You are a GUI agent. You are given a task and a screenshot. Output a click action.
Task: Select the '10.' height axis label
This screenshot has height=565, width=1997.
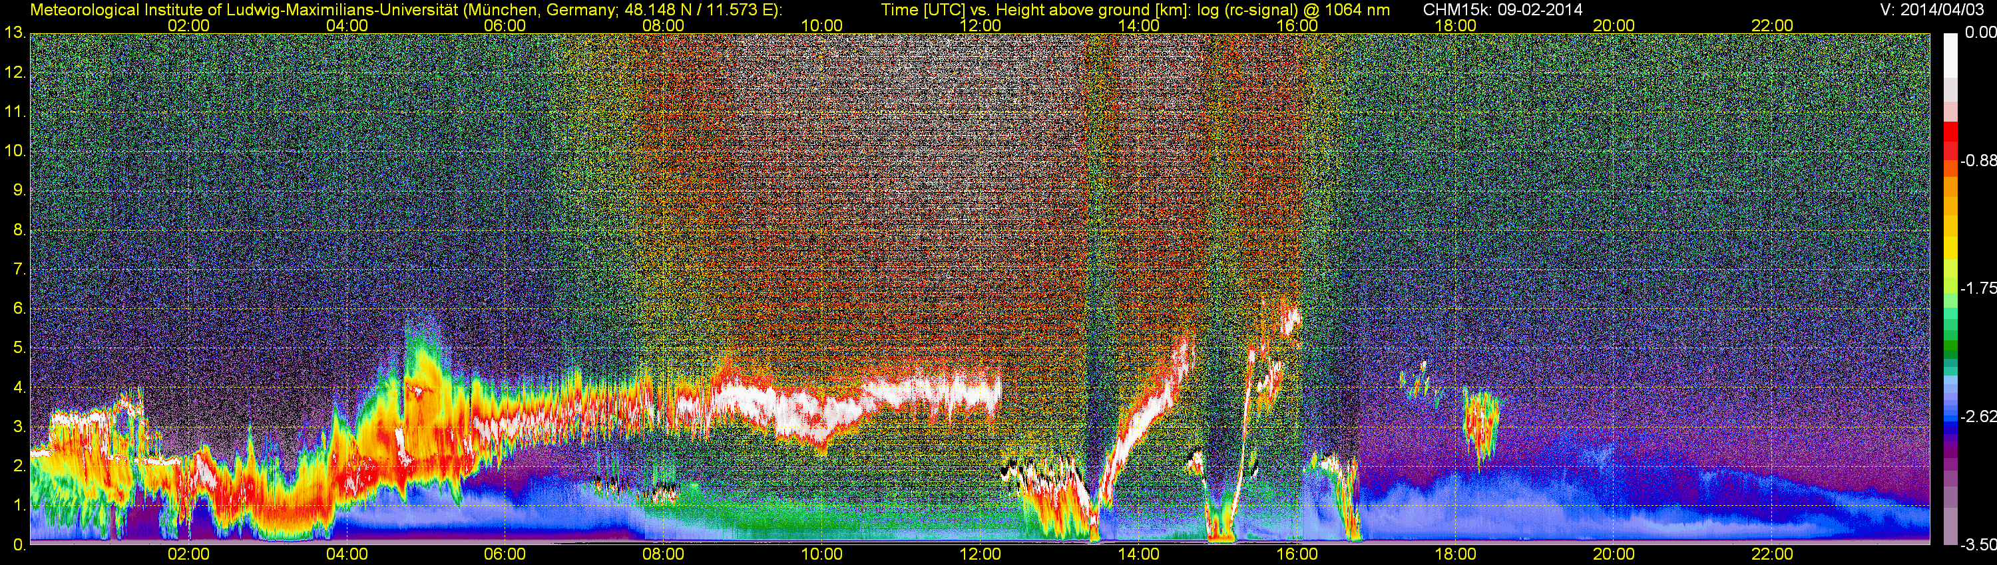pyautogui.click(x=15, y=151)
